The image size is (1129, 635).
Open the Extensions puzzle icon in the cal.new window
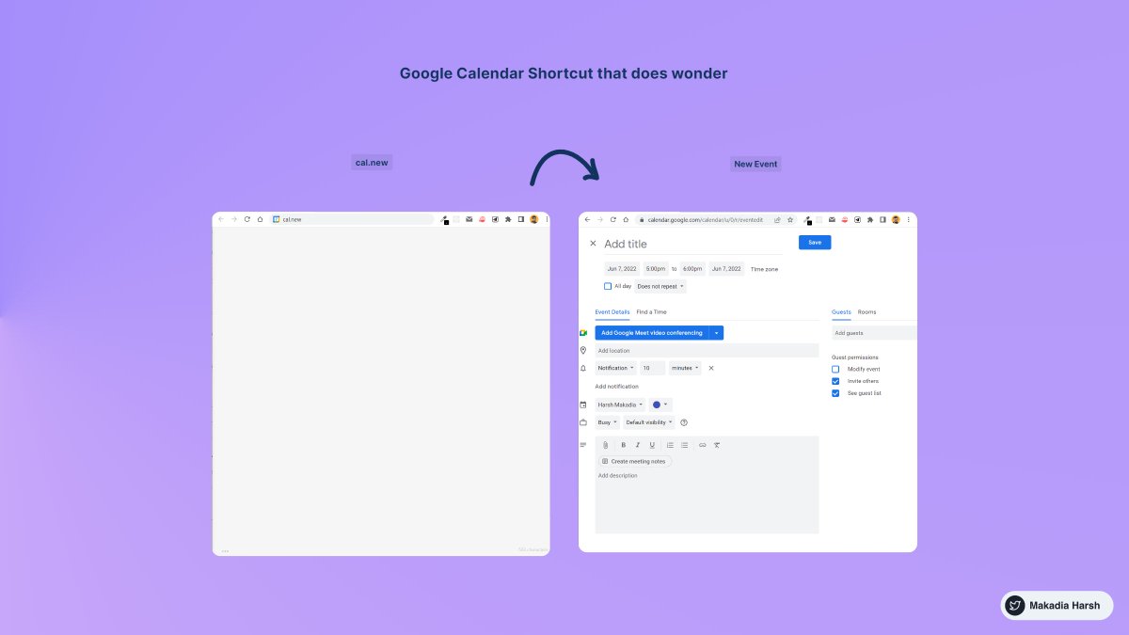tap(508, 219)
